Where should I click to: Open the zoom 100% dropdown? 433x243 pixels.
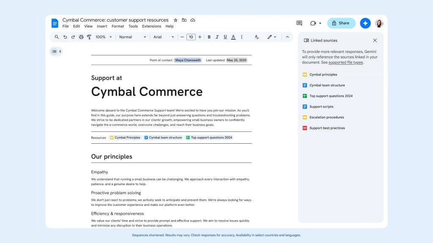(x=104, y=37)
